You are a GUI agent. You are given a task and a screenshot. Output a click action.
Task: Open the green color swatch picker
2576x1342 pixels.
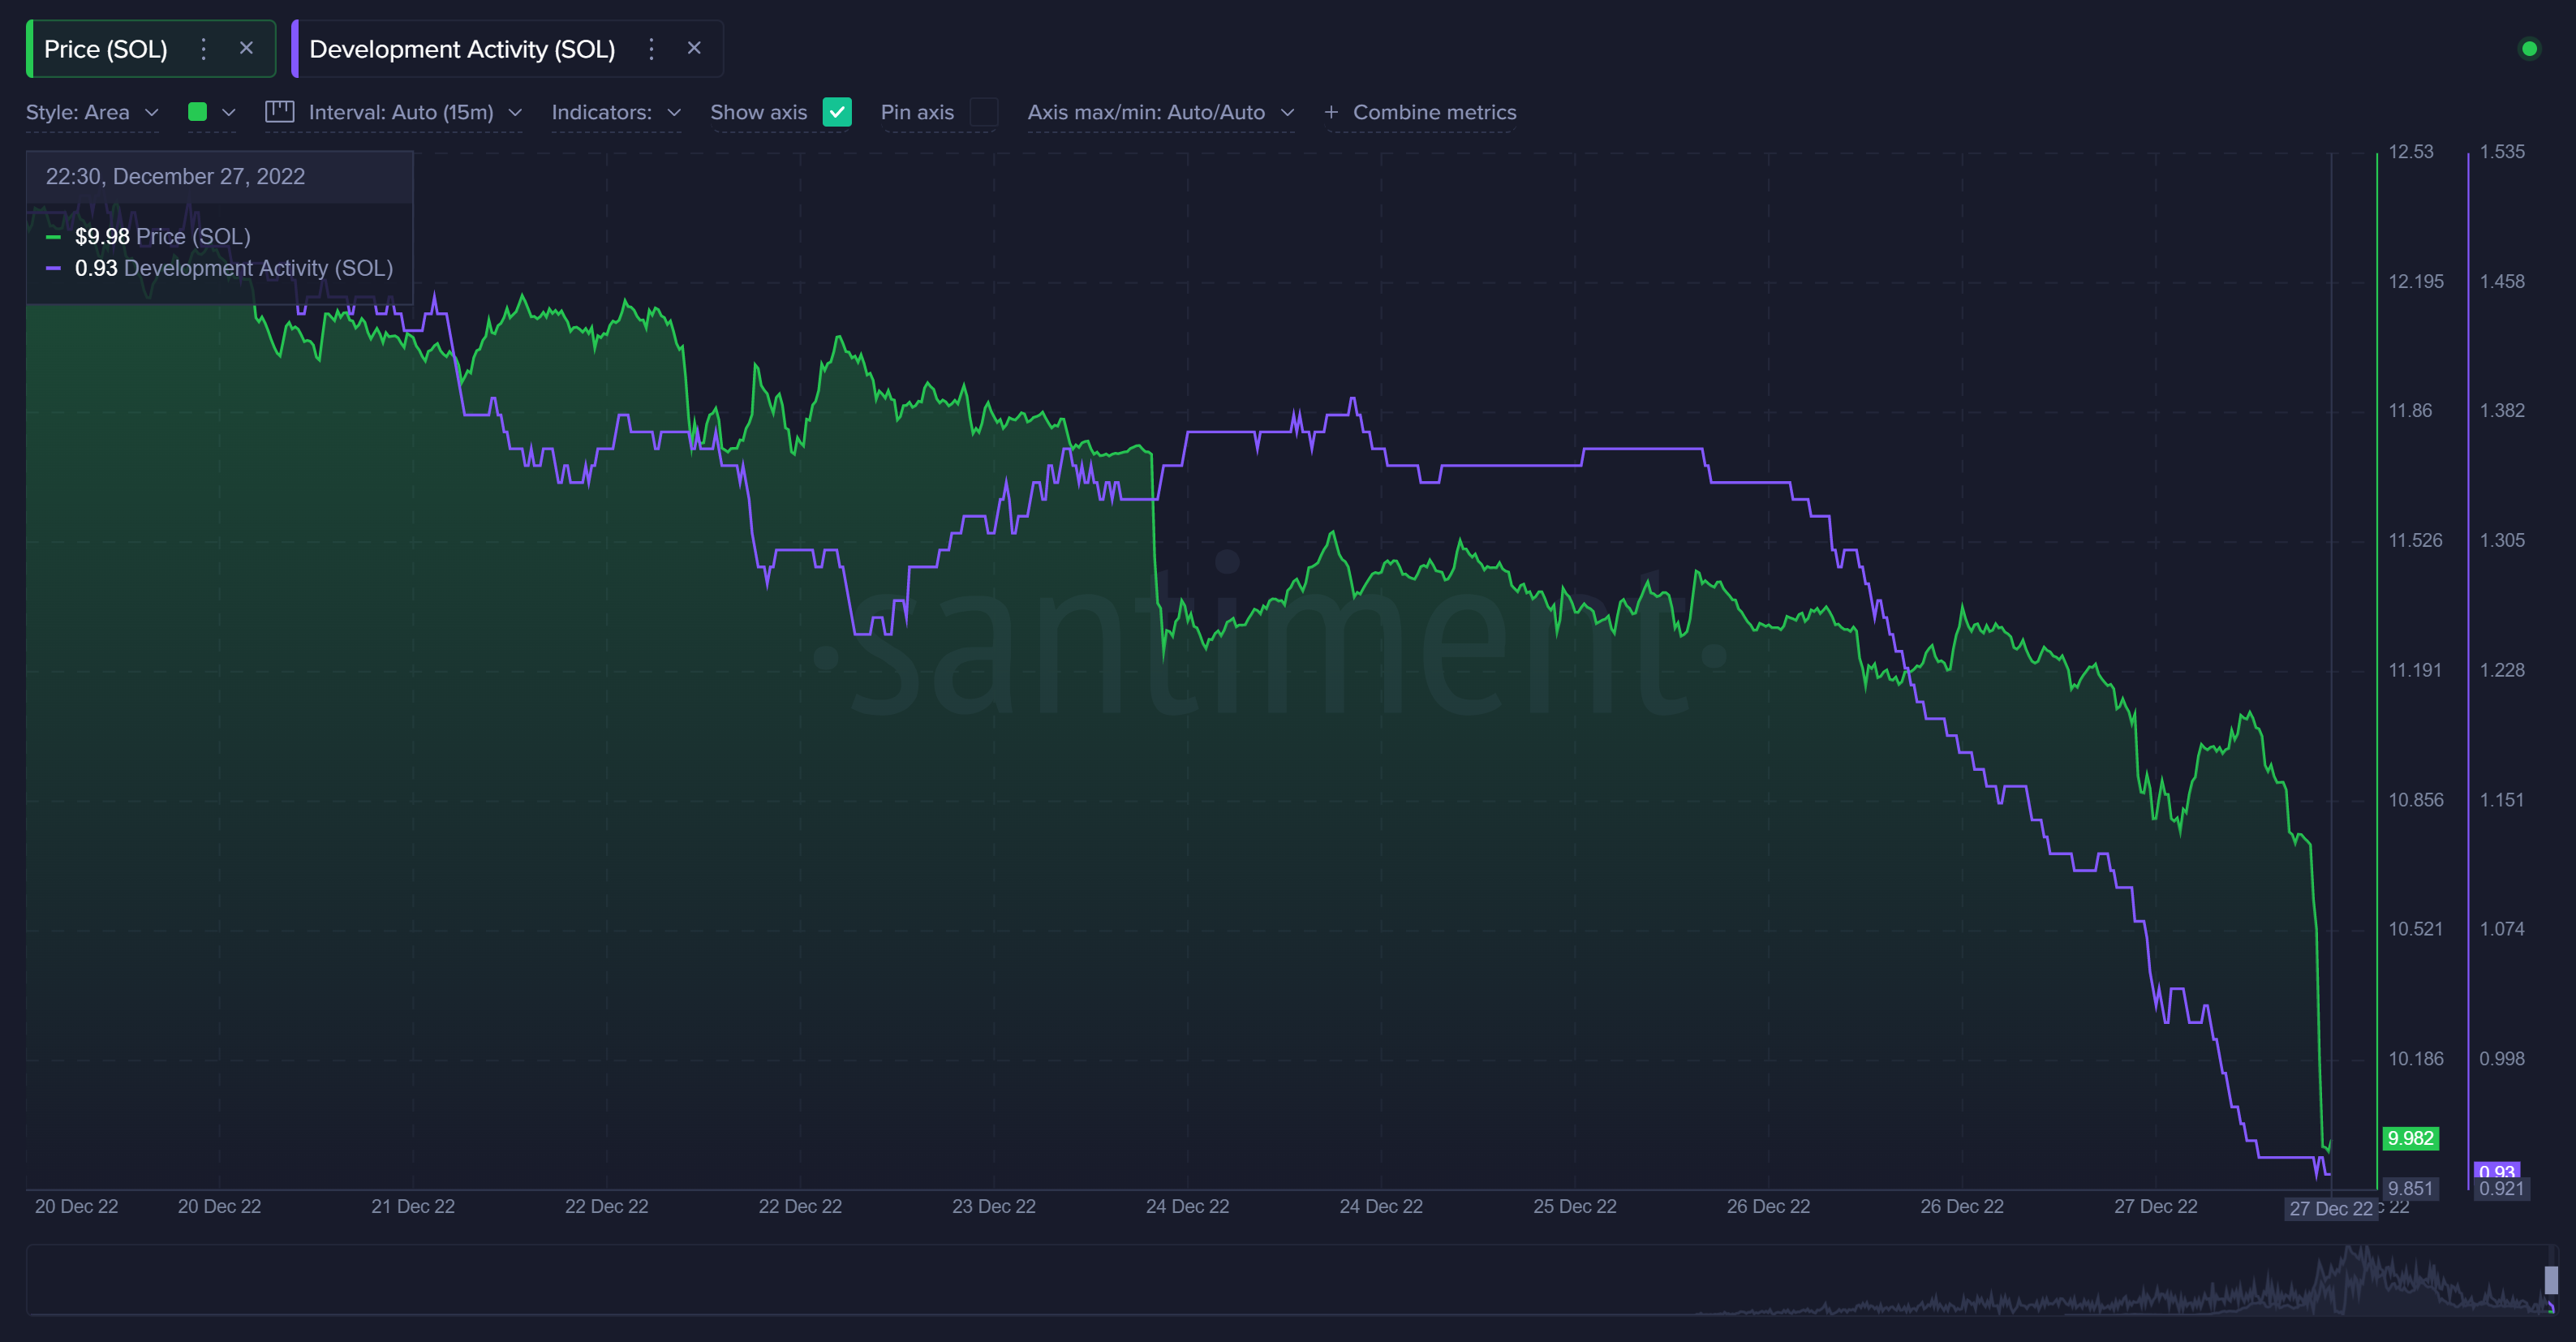click(198, 112)
